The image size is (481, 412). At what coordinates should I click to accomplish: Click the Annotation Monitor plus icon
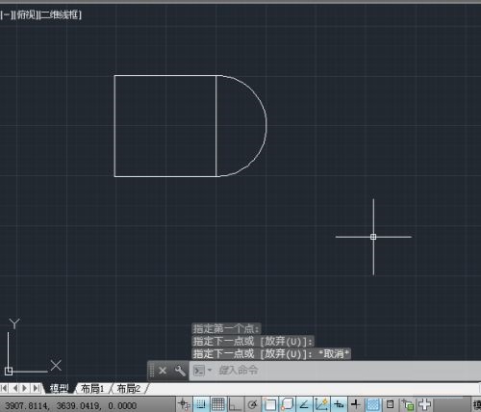point(424,404)
